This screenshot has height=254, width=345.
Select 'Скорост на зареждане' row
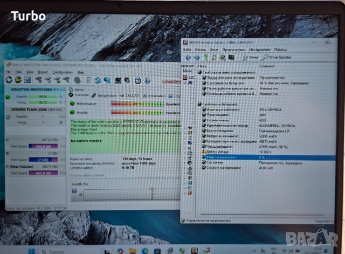click(x=268, y=168)
